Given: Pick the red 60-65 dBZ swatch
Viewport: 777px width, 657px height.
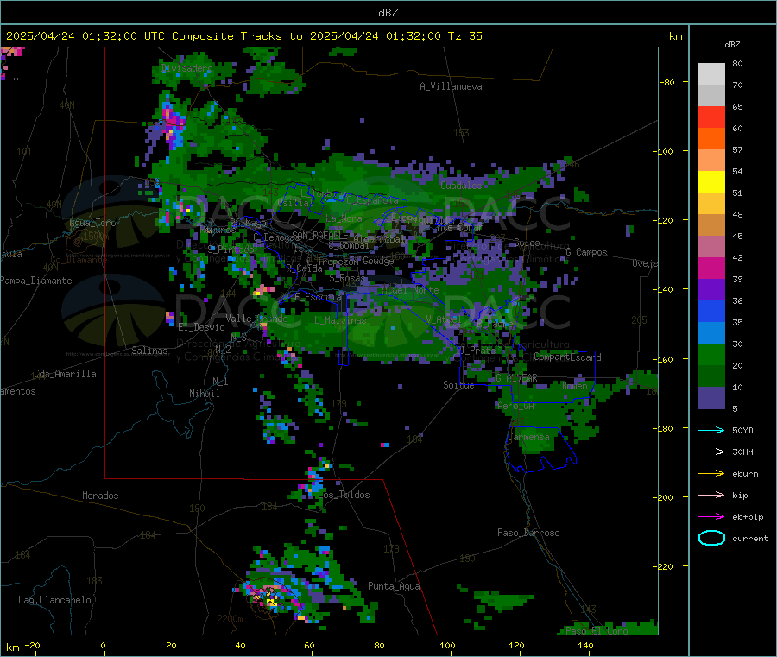Looking at the screenshot, I should (x=711, y=117).
